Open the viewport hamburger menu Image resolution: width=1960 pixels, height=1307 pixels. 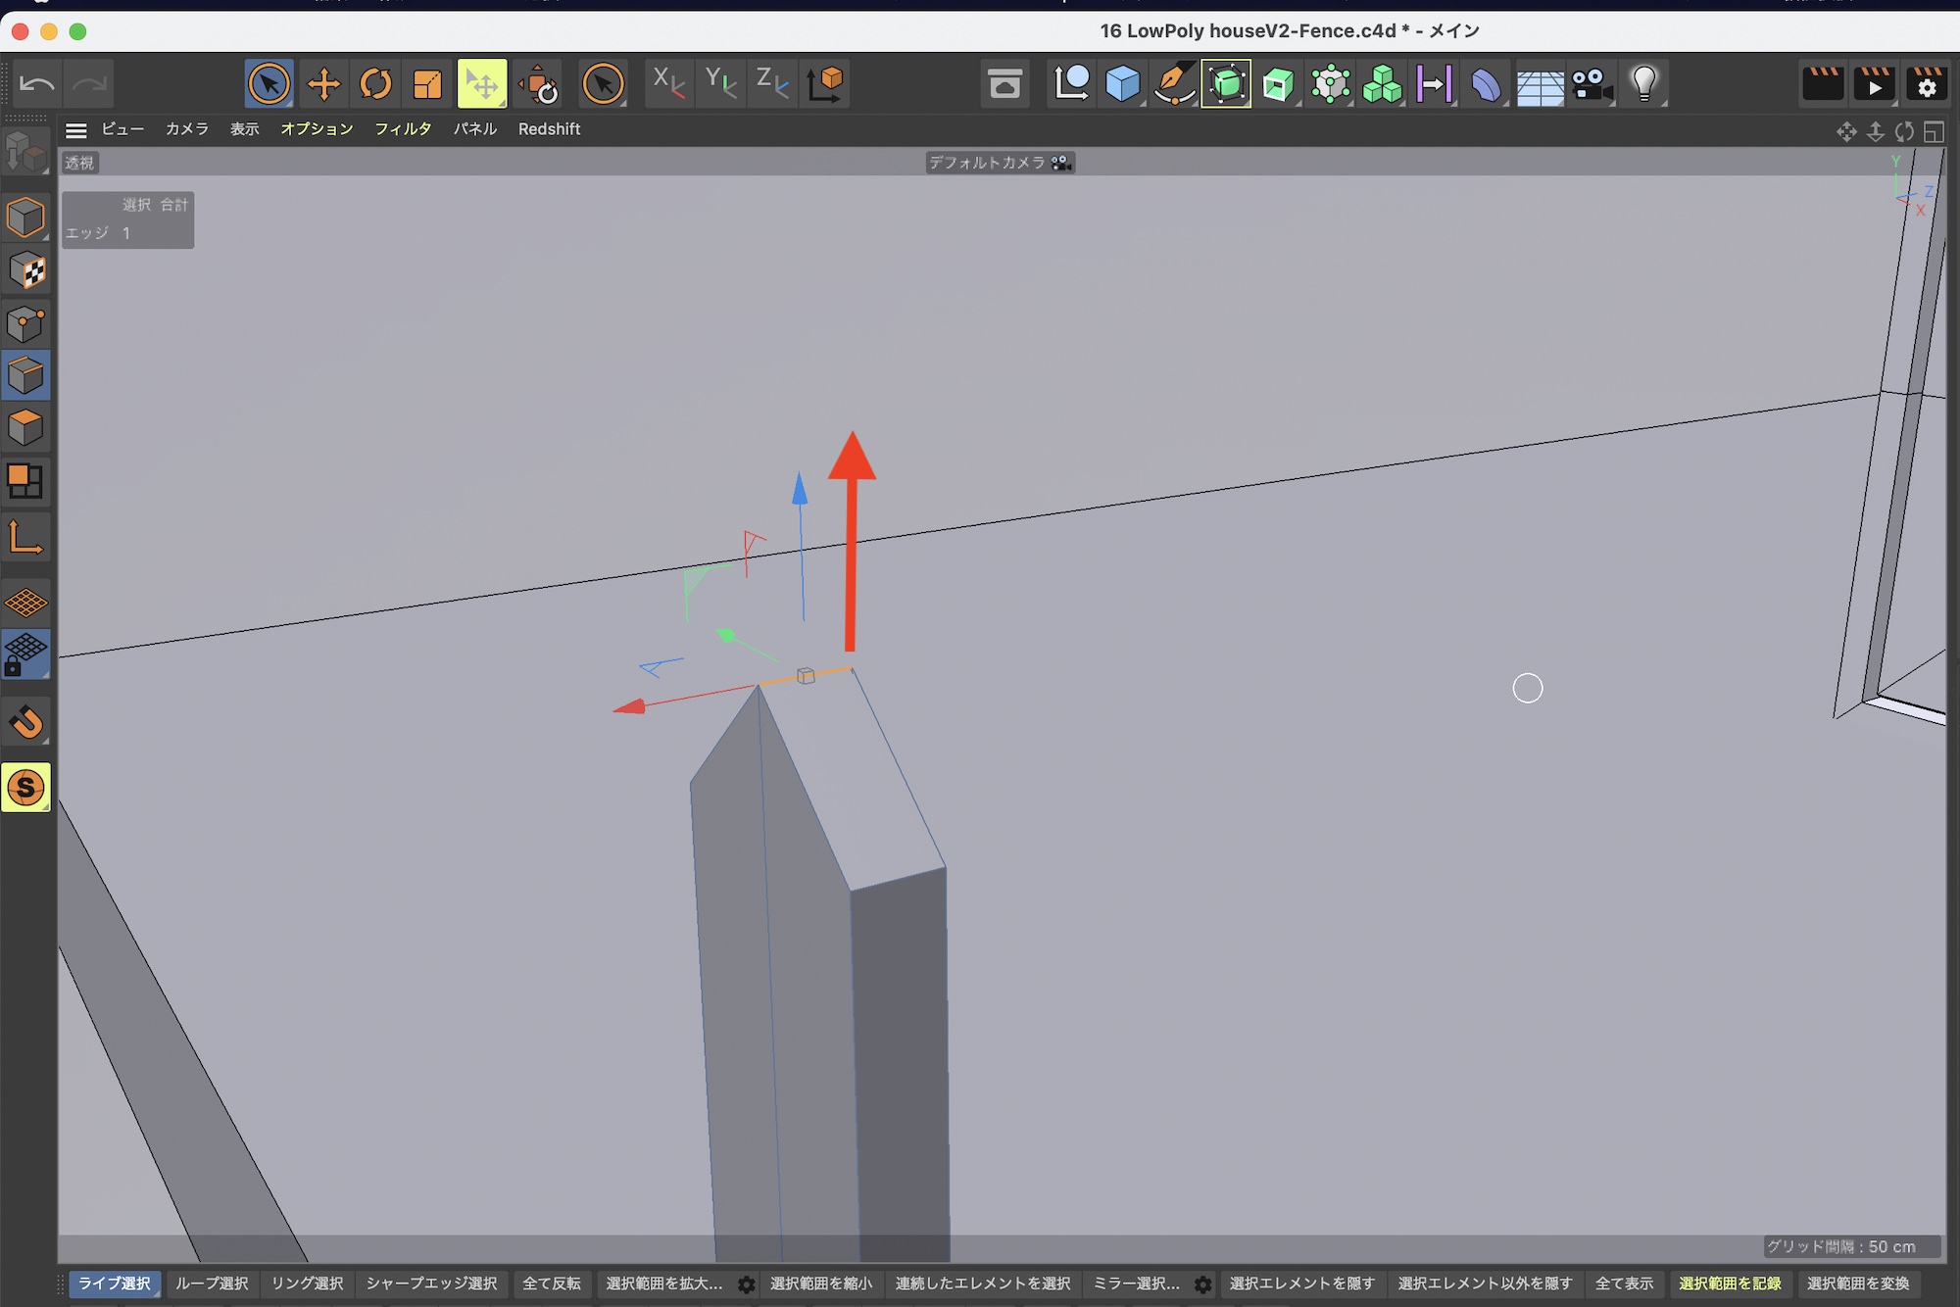point(75,129)
